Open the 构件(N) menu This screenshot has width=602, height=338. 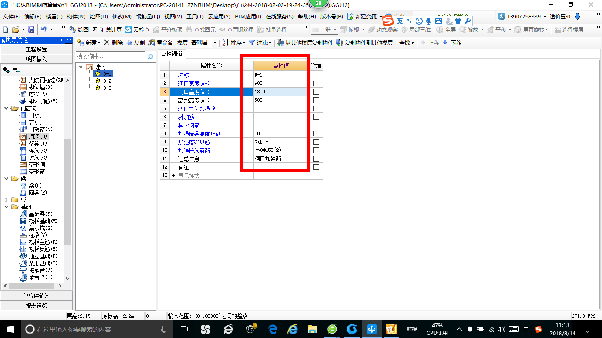point(76,17)
